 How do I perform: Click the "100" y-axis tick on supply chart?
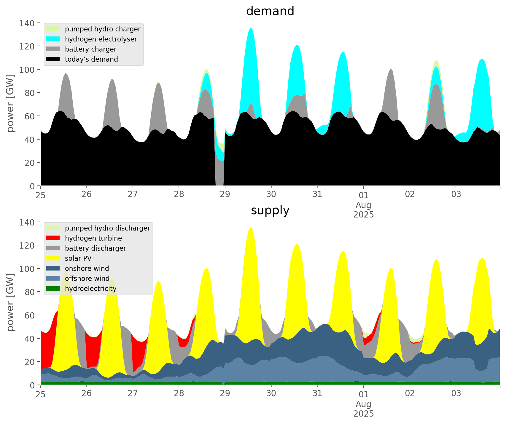click(x=27, y=269)
